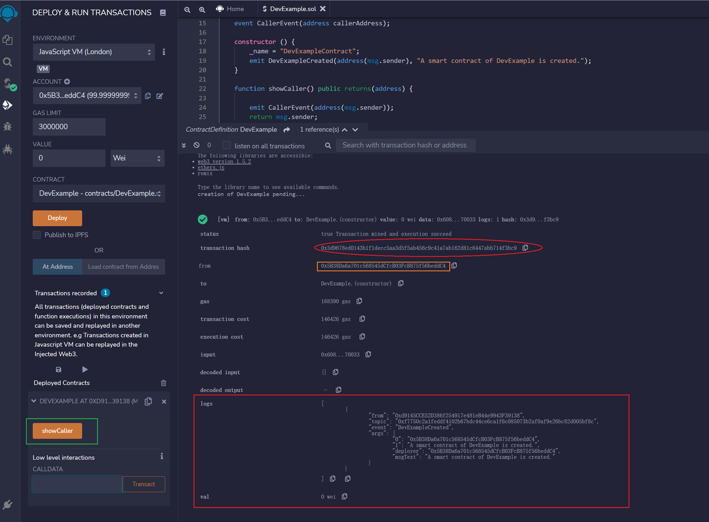
Task: Run recorded transactions play icon
Action: pos(85,369)
